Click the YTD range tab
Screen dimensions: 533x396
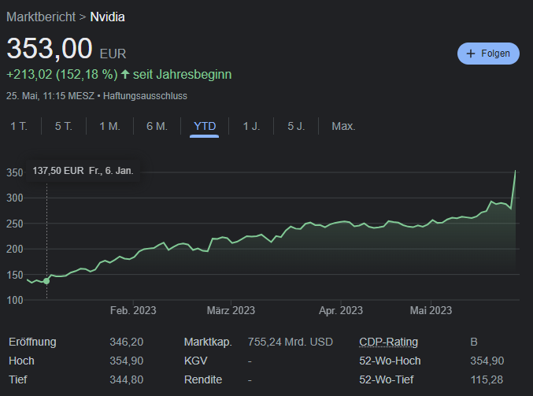point(205,126)
